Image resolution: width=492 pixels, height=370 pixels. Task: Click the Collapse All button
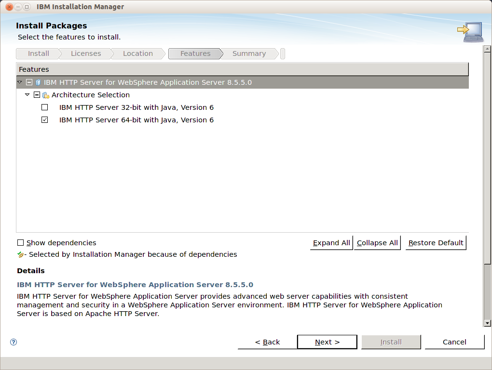tap(377, 243)
